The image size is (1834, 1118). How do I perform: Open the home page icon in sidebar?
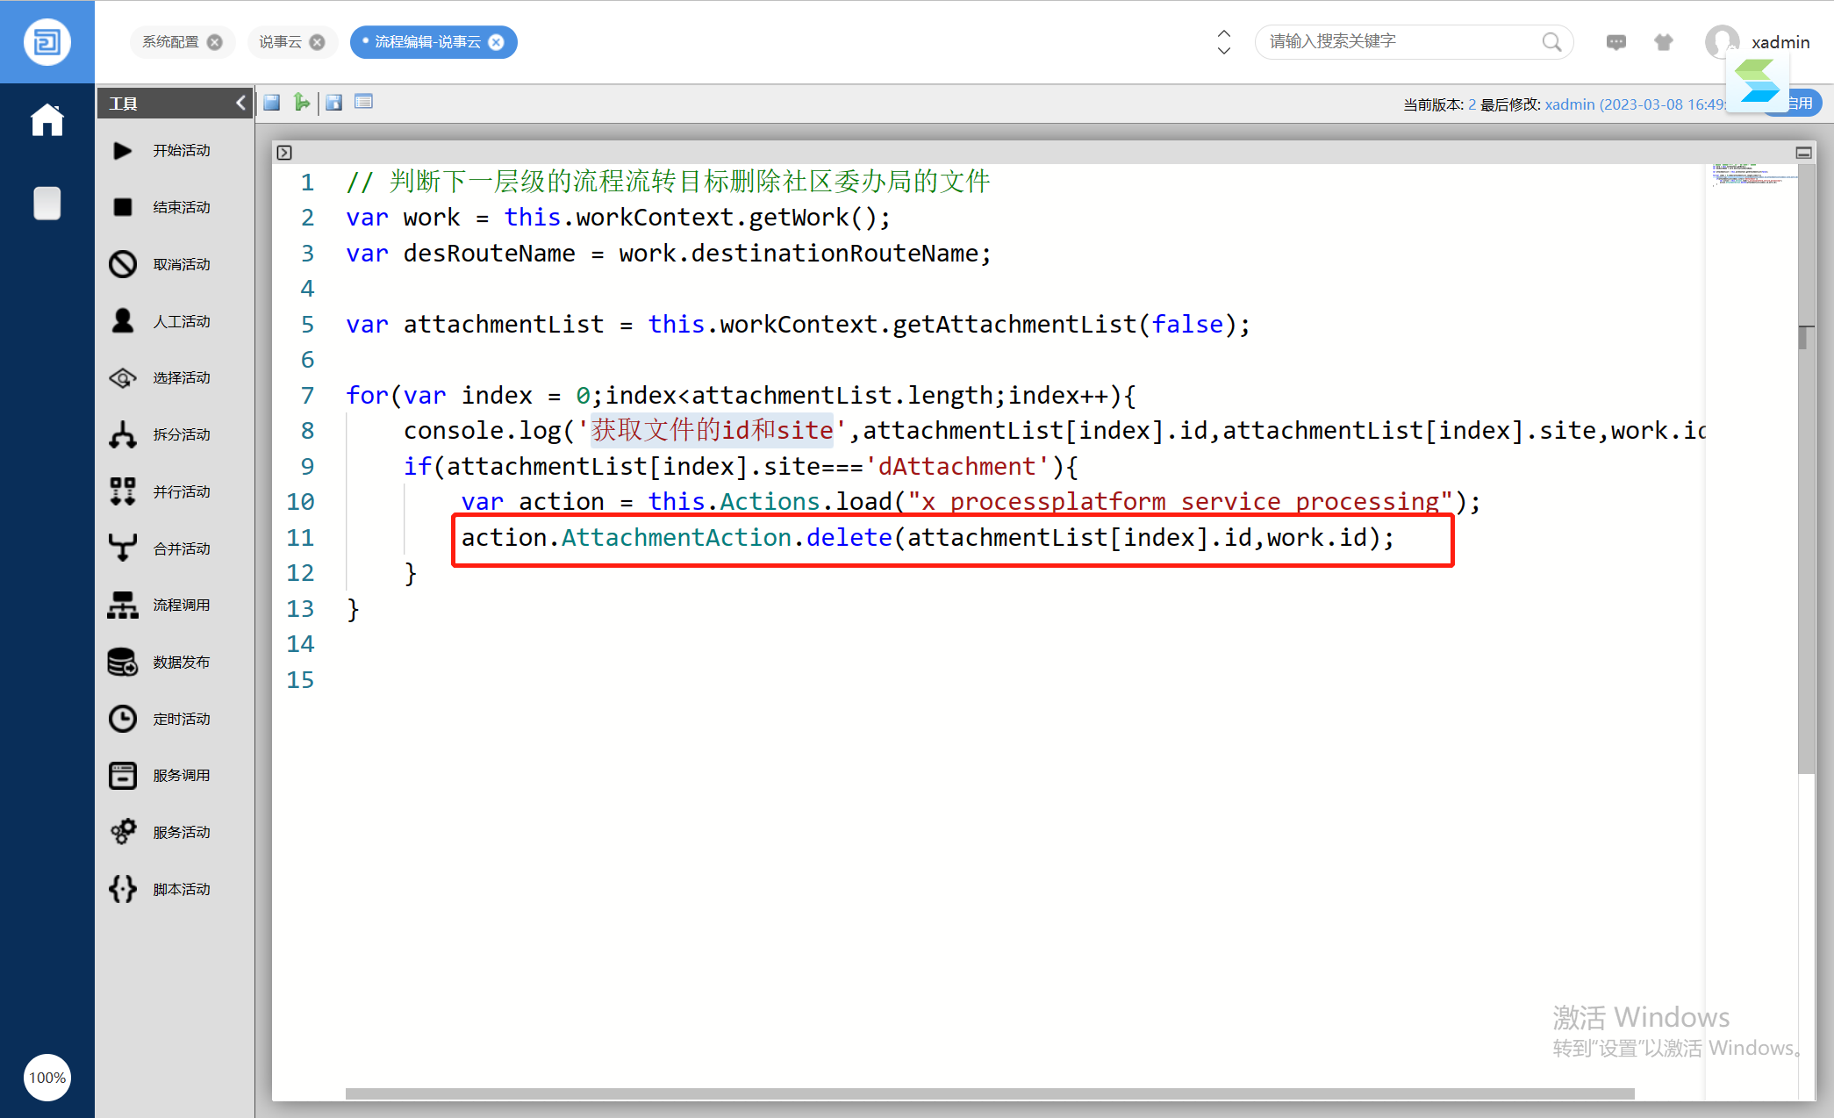[47, 120]
